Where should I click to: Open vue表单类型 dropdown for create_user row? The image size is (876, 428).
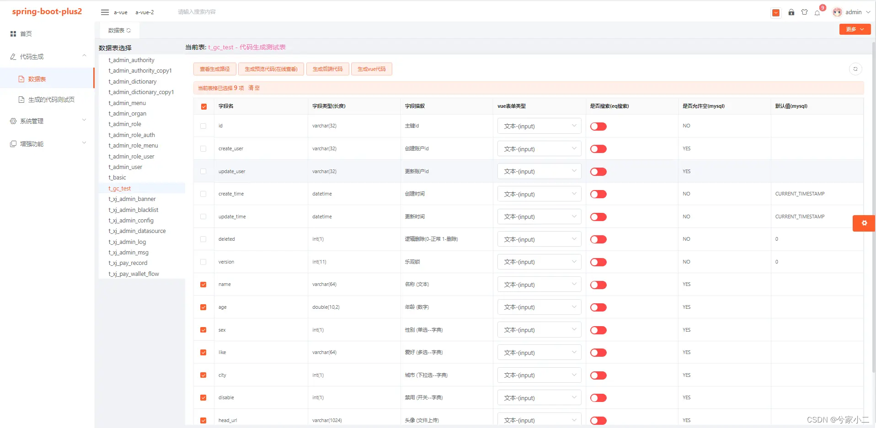(539, 149)
